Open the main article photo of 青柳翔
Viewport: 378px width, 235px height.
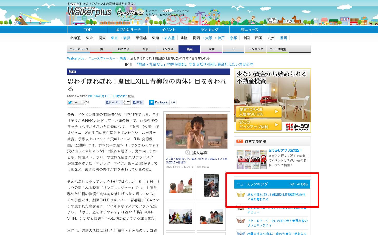[x=197, y=131]
